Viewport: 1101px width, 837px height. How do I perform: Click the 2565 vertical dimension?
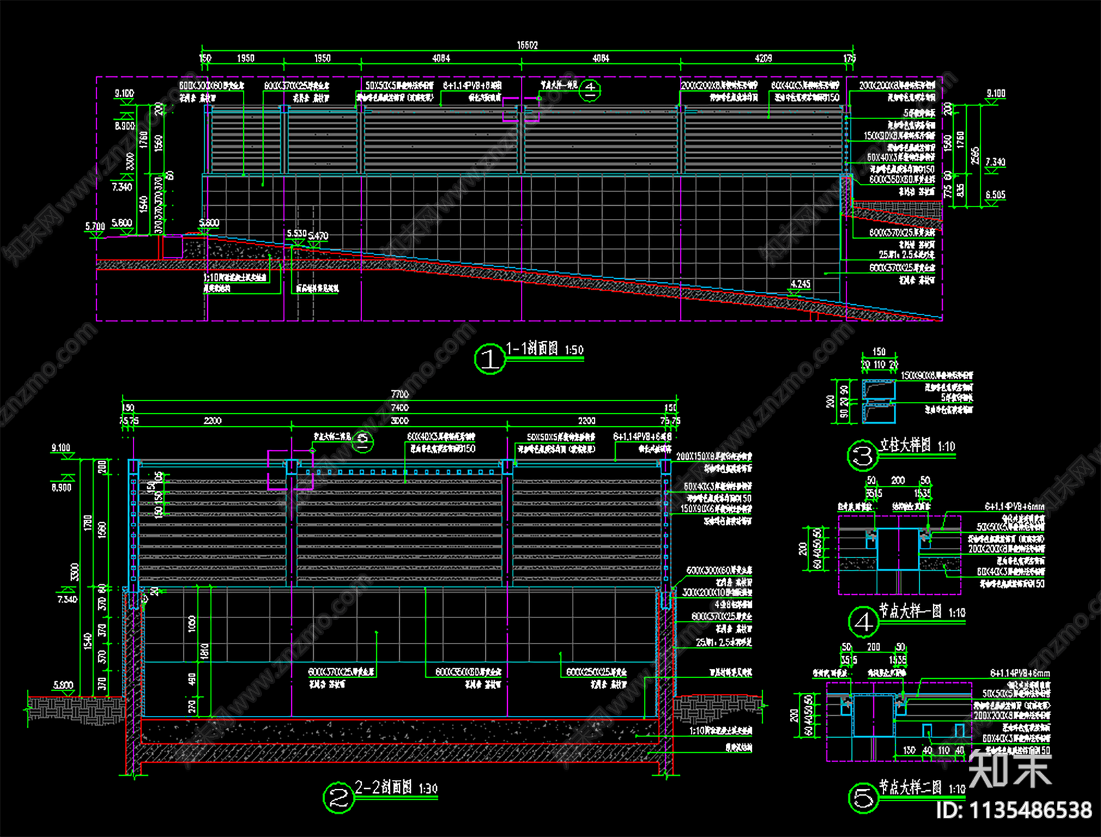(974, 156)
